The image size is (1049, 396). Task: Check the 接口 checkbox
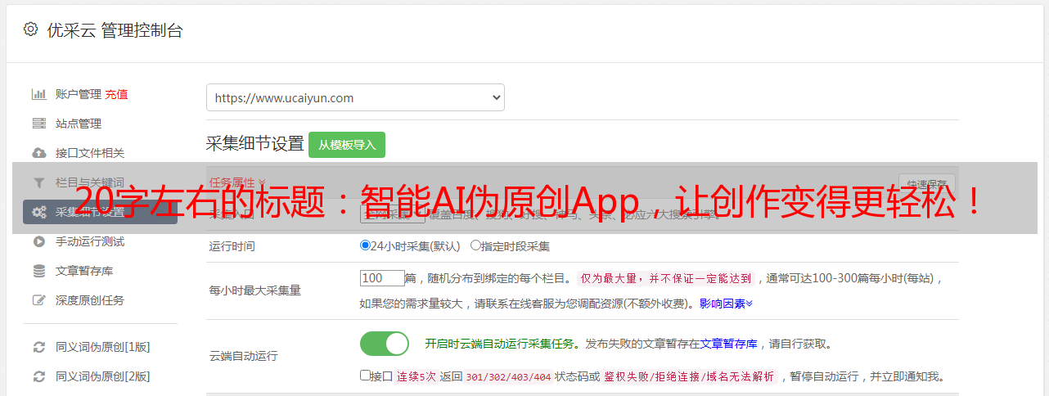click(365, 376)
